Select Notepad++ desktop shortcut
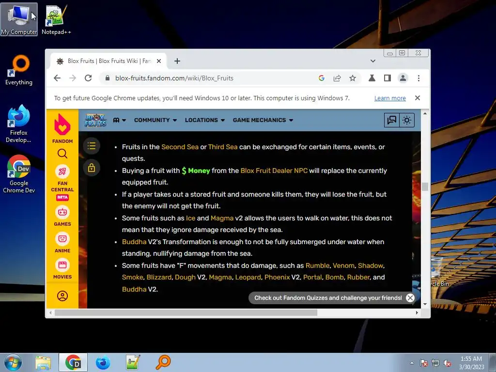 coord(56,19)
